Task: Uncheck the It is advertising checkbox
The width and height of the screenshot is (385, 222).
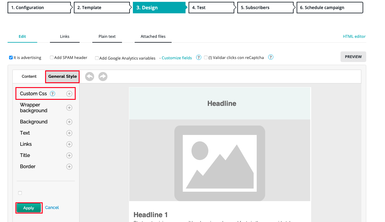Action: pos(11,57)
